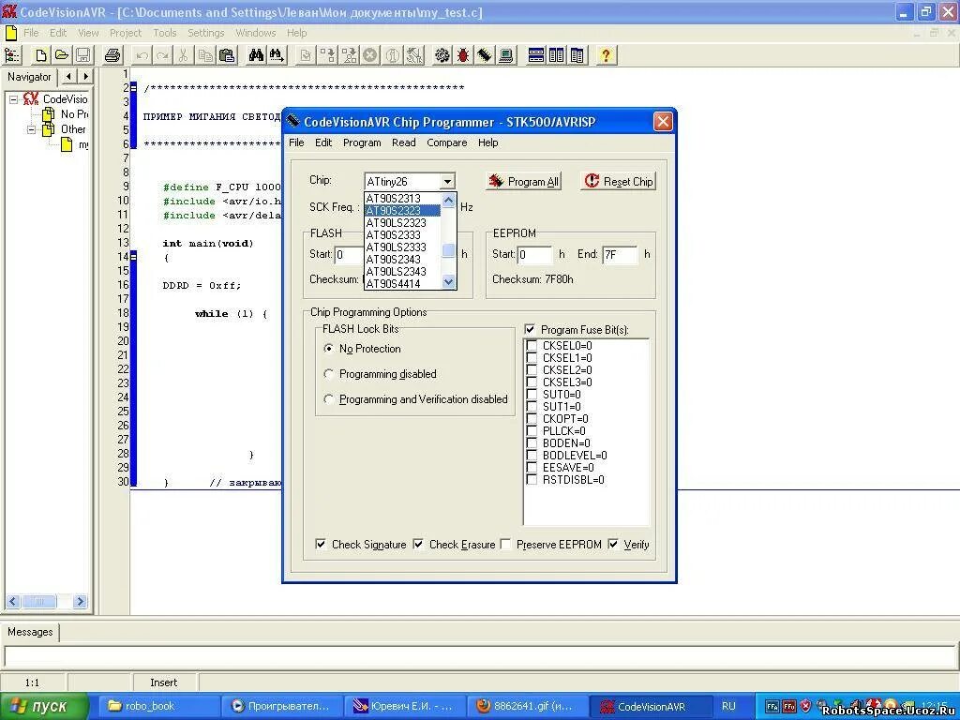Enable the SUT0=0 fuse bit checkbox
Image resolution: width=960 pixels, height=720 pixels.
point(532,395)
